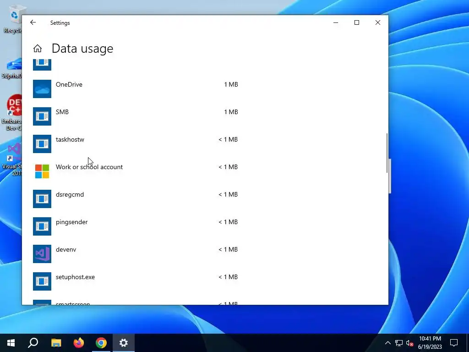The image size is (469, 352).
Task: Click the devenv Visual Studio icon
Action: 42,254
